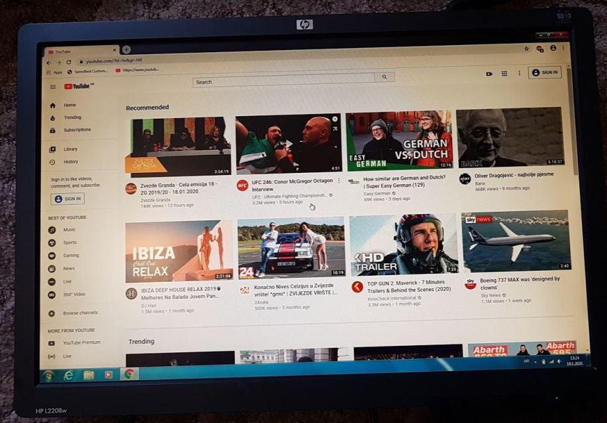Screen dimensions: 607x423
Task: Open a new tab with plus button
Action: (x=126, y=49)
